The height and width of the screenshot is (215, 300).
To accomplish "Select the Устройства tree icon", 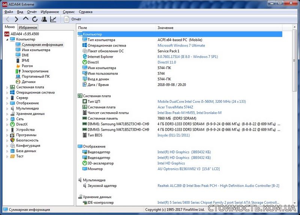I will coord(12,129).
